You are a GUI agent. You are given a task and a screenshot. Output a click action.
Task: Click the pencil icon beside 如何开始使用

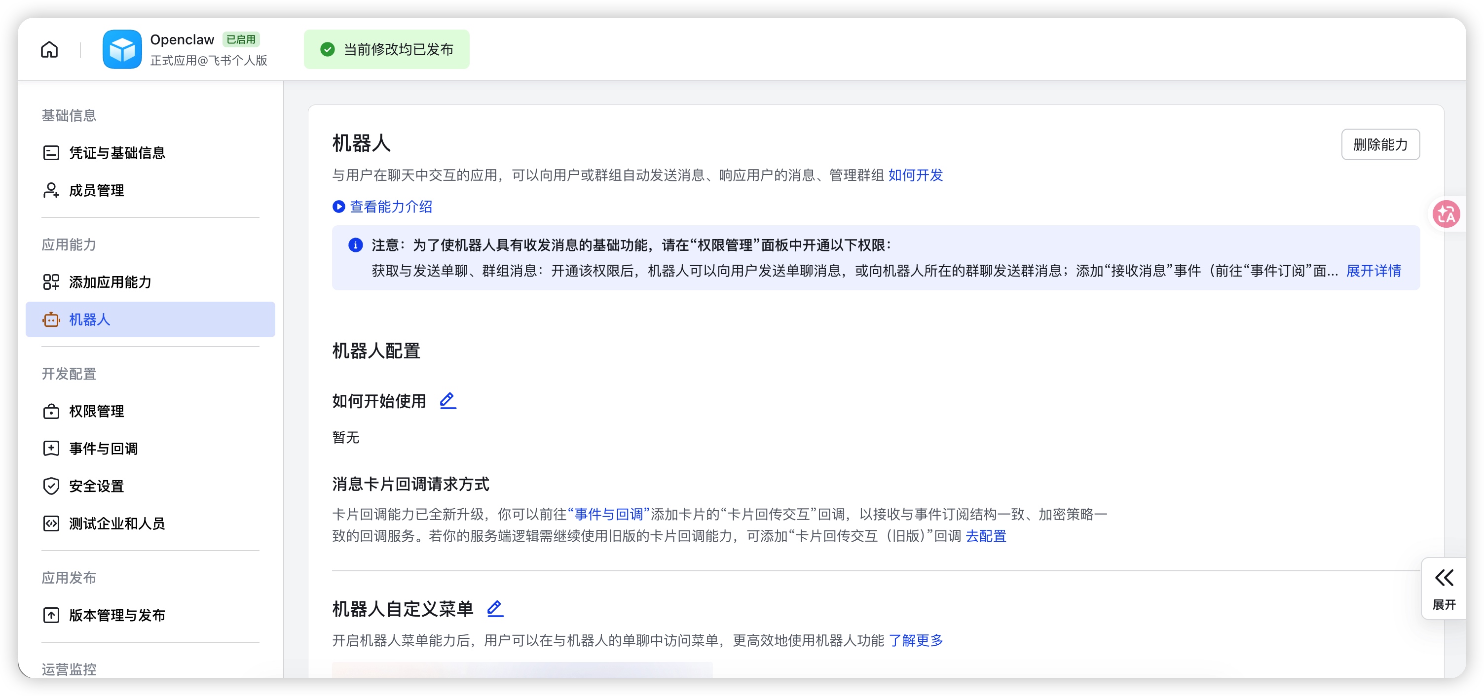pyautogui.click(x=447, y=401)
